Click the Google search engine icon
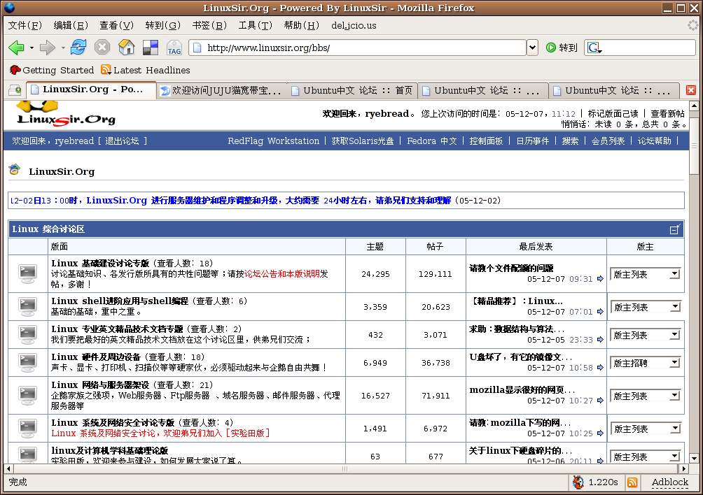 coord(594,48)
